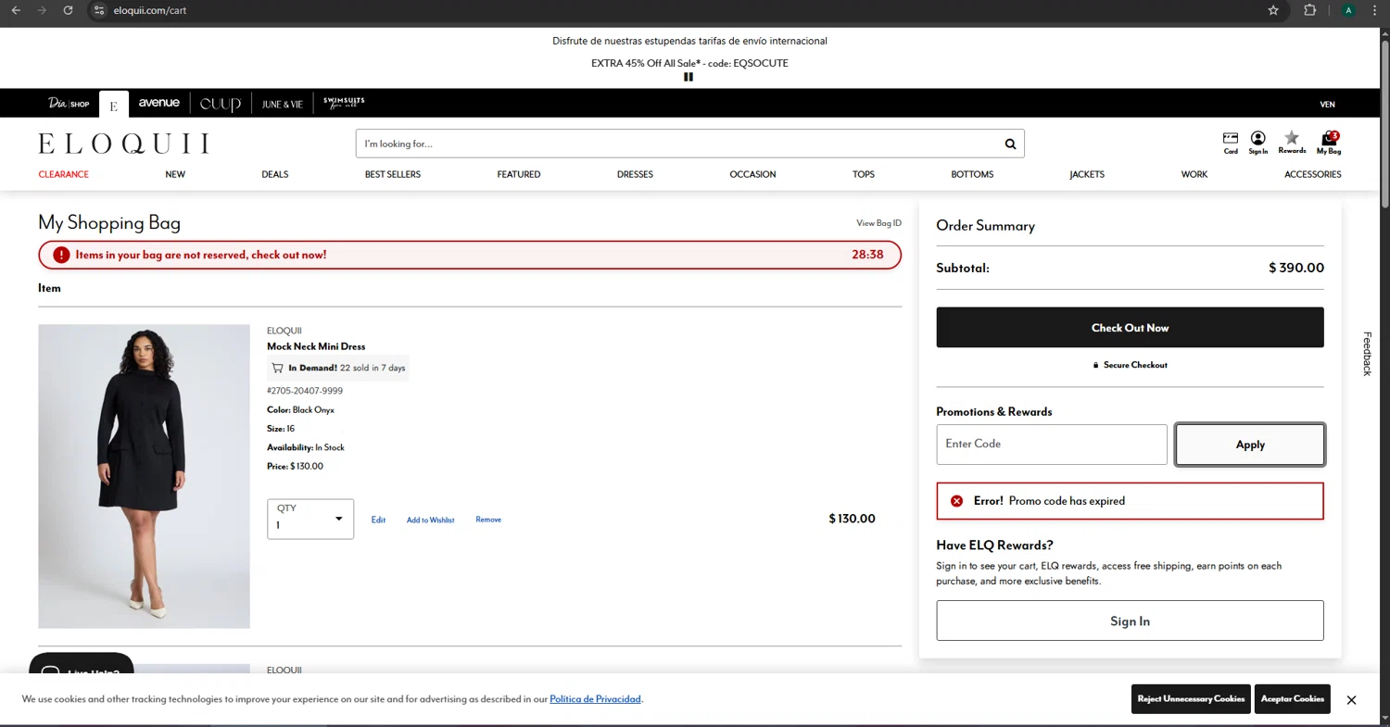The image size is (1390, 727).
Task: Click Sign In button in rewards section
Action: coord(1130,620)
